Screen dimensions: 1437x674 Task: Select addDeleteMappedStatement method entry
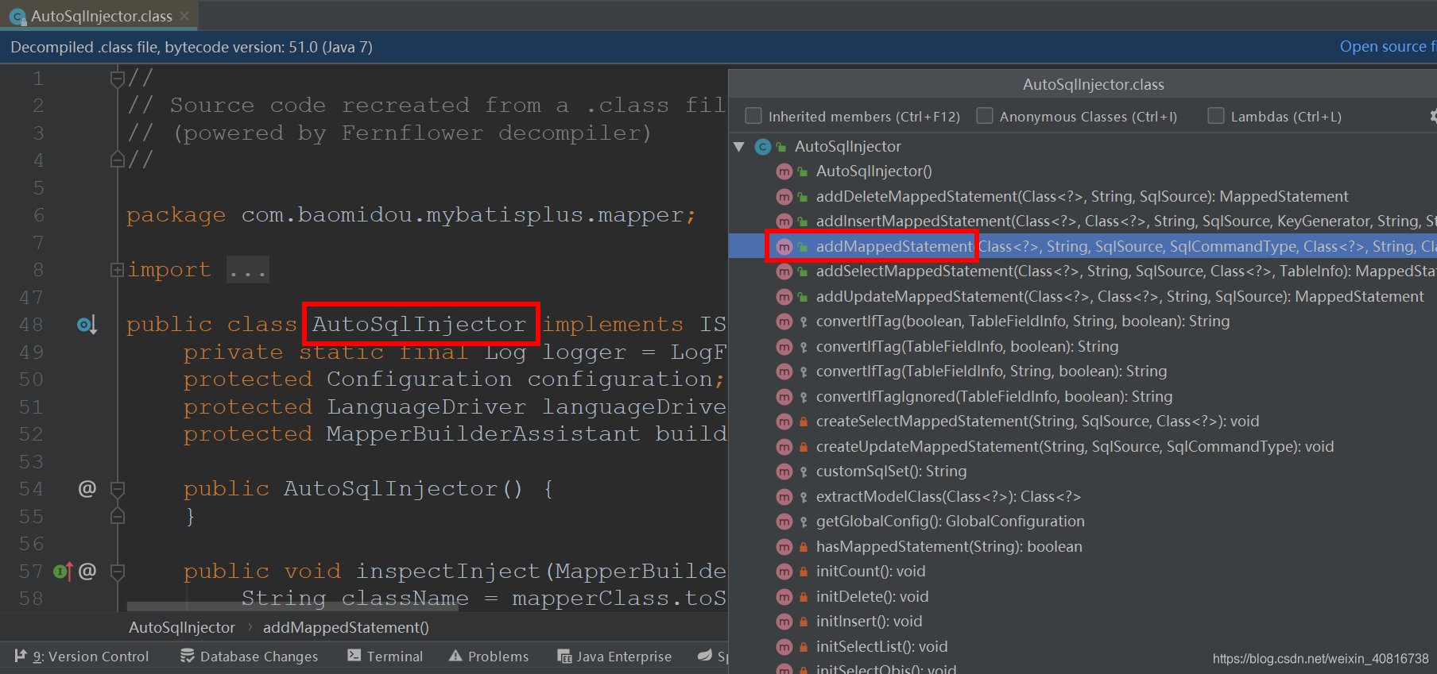click(1082, 196)
